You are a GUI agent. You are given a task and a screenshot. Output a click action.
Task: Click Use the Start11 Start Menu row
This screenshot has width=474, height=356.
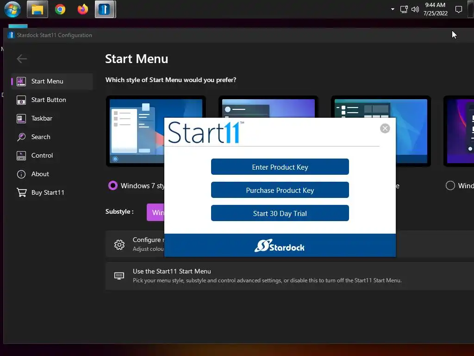[x=290, y=276]
